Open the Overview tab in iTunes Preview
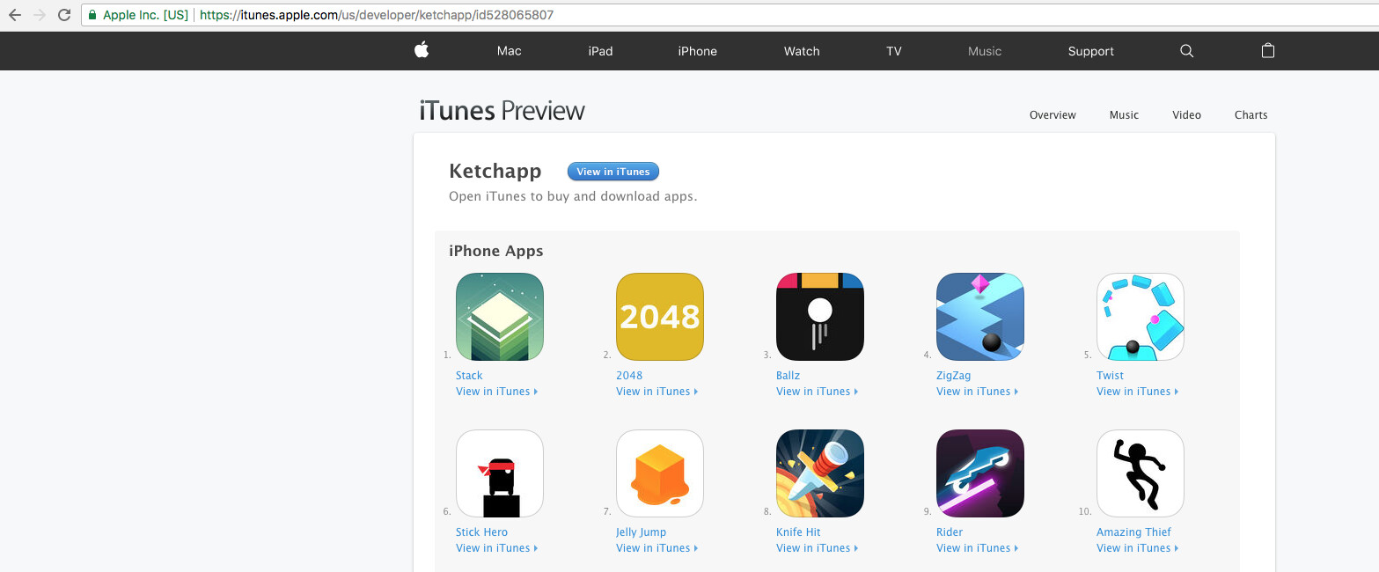The height and width of the screenshot is (572, 1379). (1053, 115)
